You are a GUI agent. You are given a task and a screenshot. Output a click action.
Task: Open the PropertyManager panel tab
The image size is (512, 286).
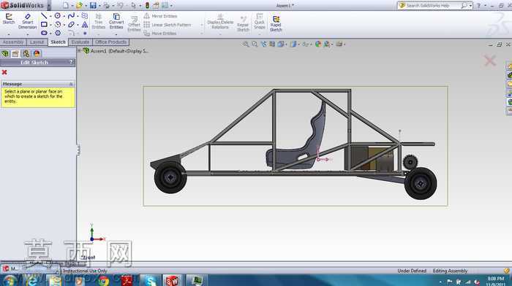(x=15, y=53)
